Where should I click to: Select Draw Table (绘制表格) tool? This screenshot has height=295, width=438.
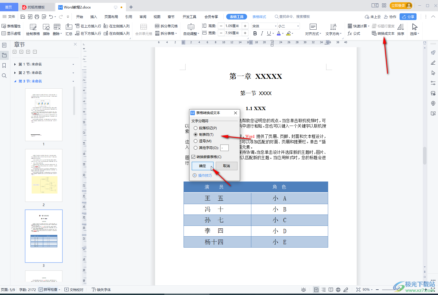(33, 30)
